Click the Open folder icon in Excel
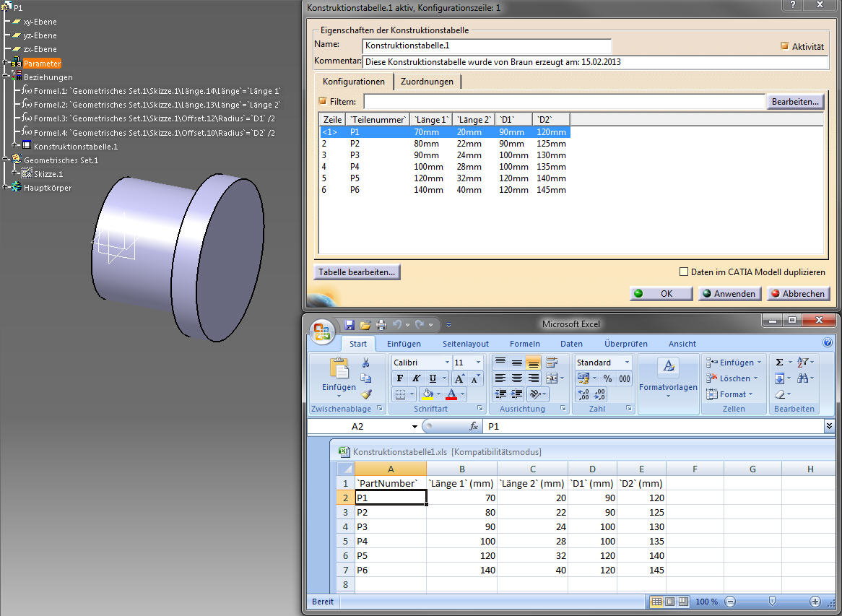Viewport: 842px width, 616px height. [x=365, y=324]
